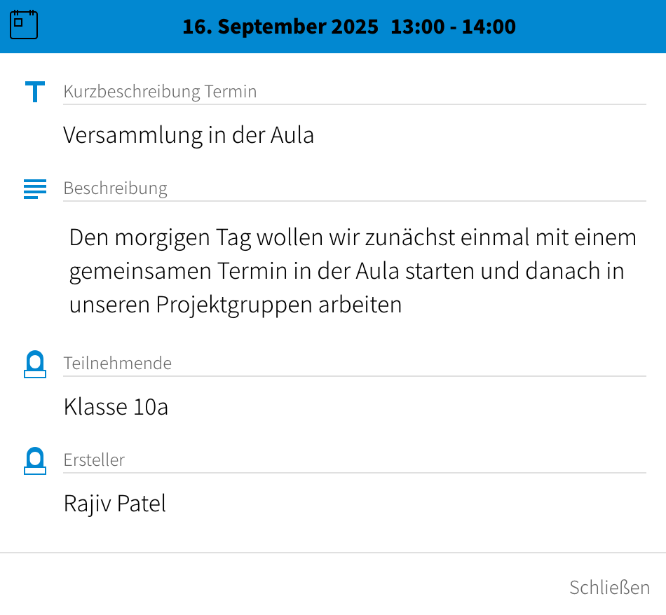The image size is (666, 615).
Task: Click the description line starting 'Den morgigen Tag'
Action: pos(353,237)
